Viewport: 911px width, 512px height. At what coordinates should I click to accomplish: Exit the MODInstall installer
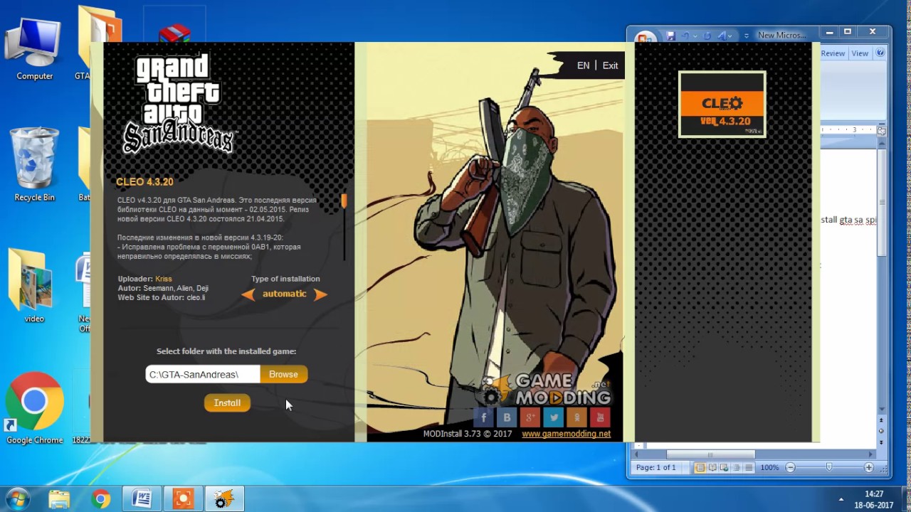click(610, 65)
